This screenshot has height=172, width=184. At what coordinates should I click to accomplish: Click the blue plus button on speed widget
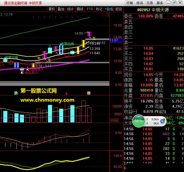162,121
